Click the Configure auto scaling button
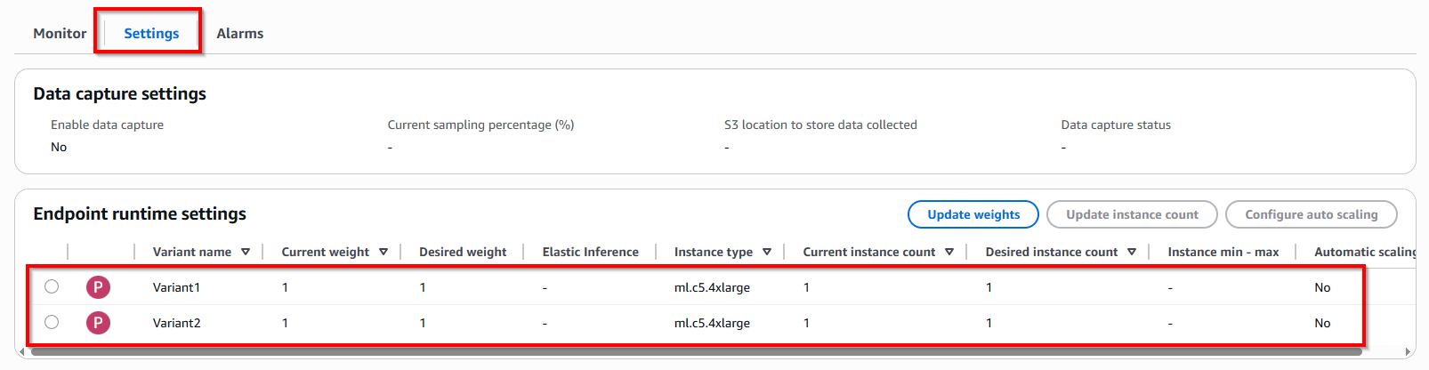Viewport: 1429px width, 370px height. 1311,214
